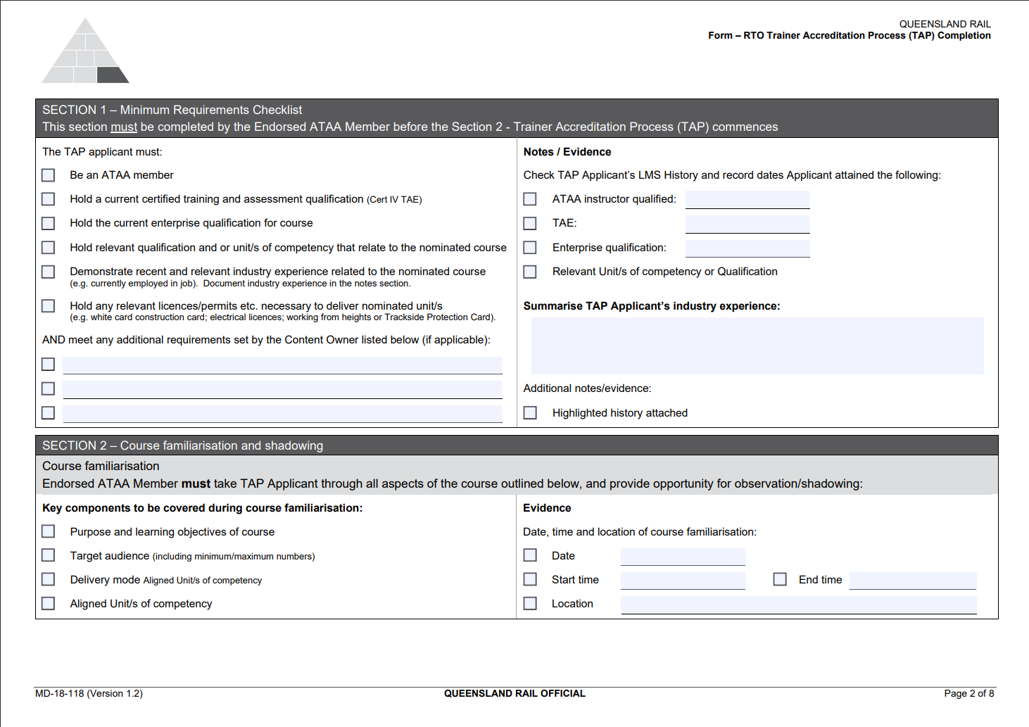The image size is (1029, 727).
Task: Tick 'ATAA instructor qualified' checkbox
Action: (530, 199)
